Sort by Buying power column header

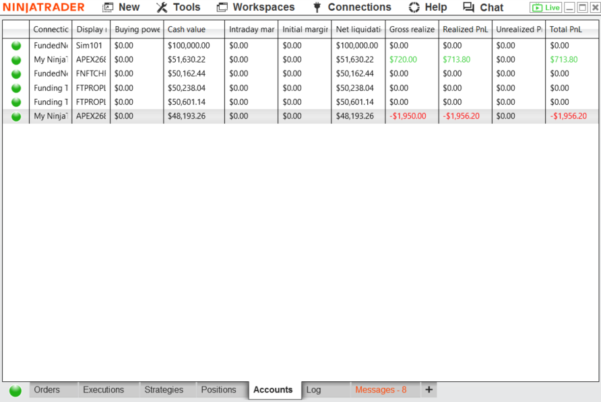click(137, 30)
